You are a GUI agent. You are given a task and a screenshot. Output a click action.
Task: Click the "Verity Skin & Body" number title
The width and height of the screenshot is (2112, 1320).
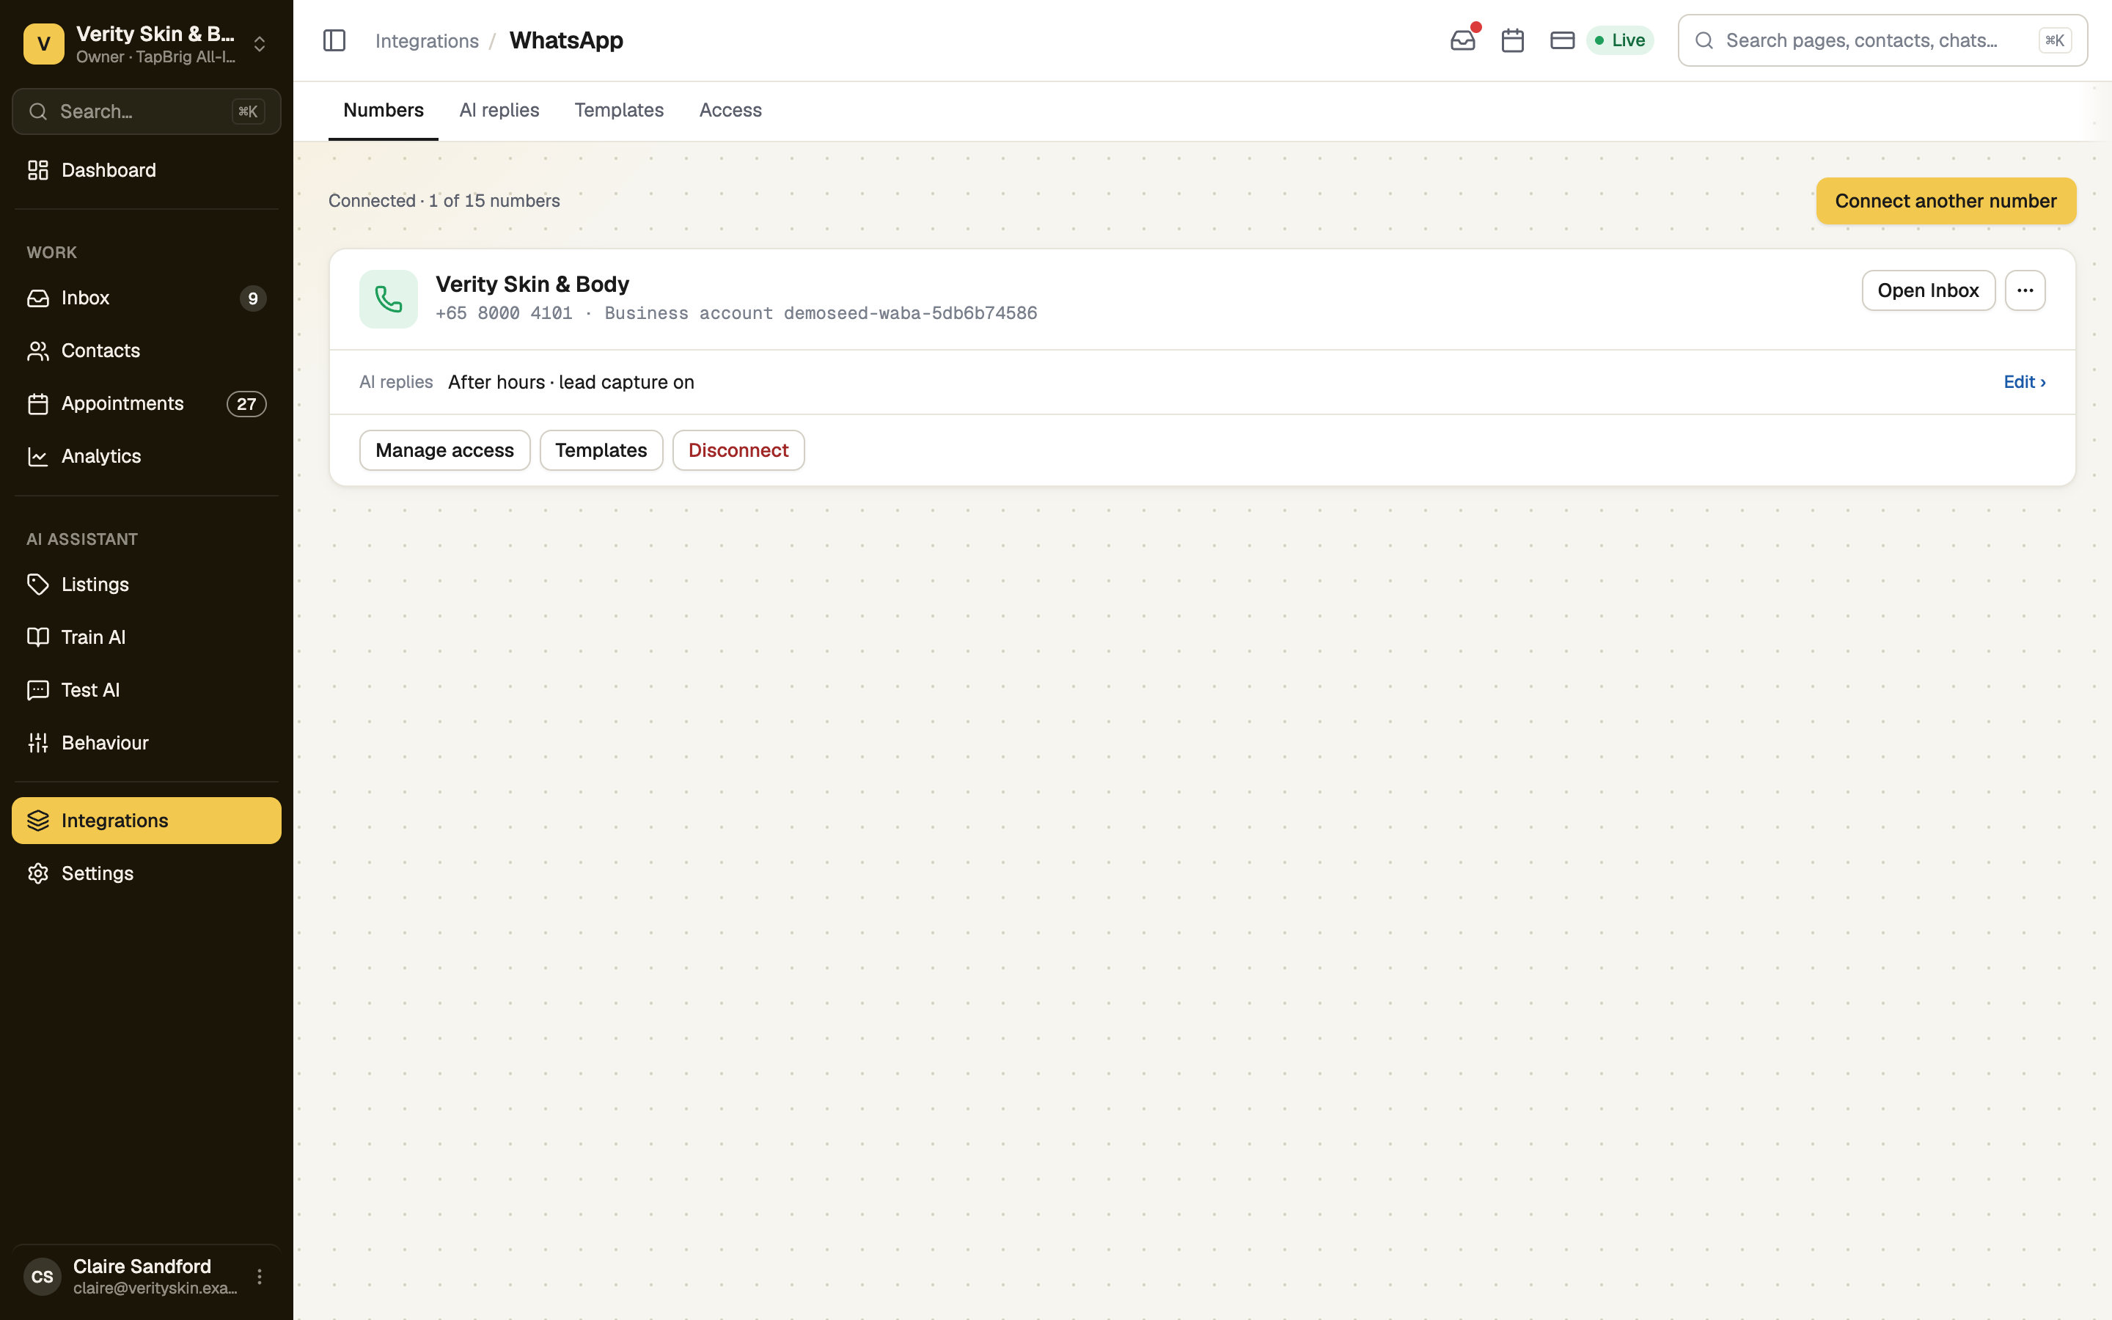coord(532,285)
